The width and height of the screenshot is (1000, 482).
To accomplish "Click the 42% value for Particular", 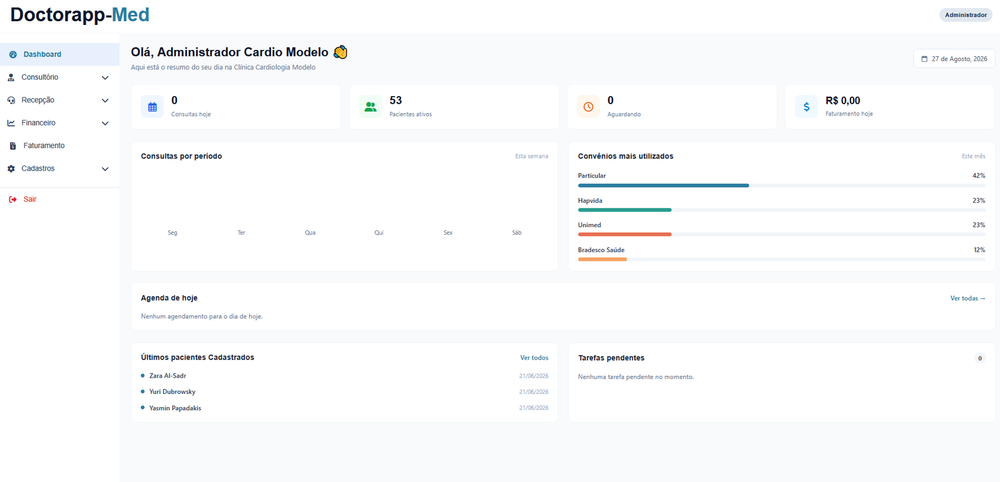I will [979, 176].
